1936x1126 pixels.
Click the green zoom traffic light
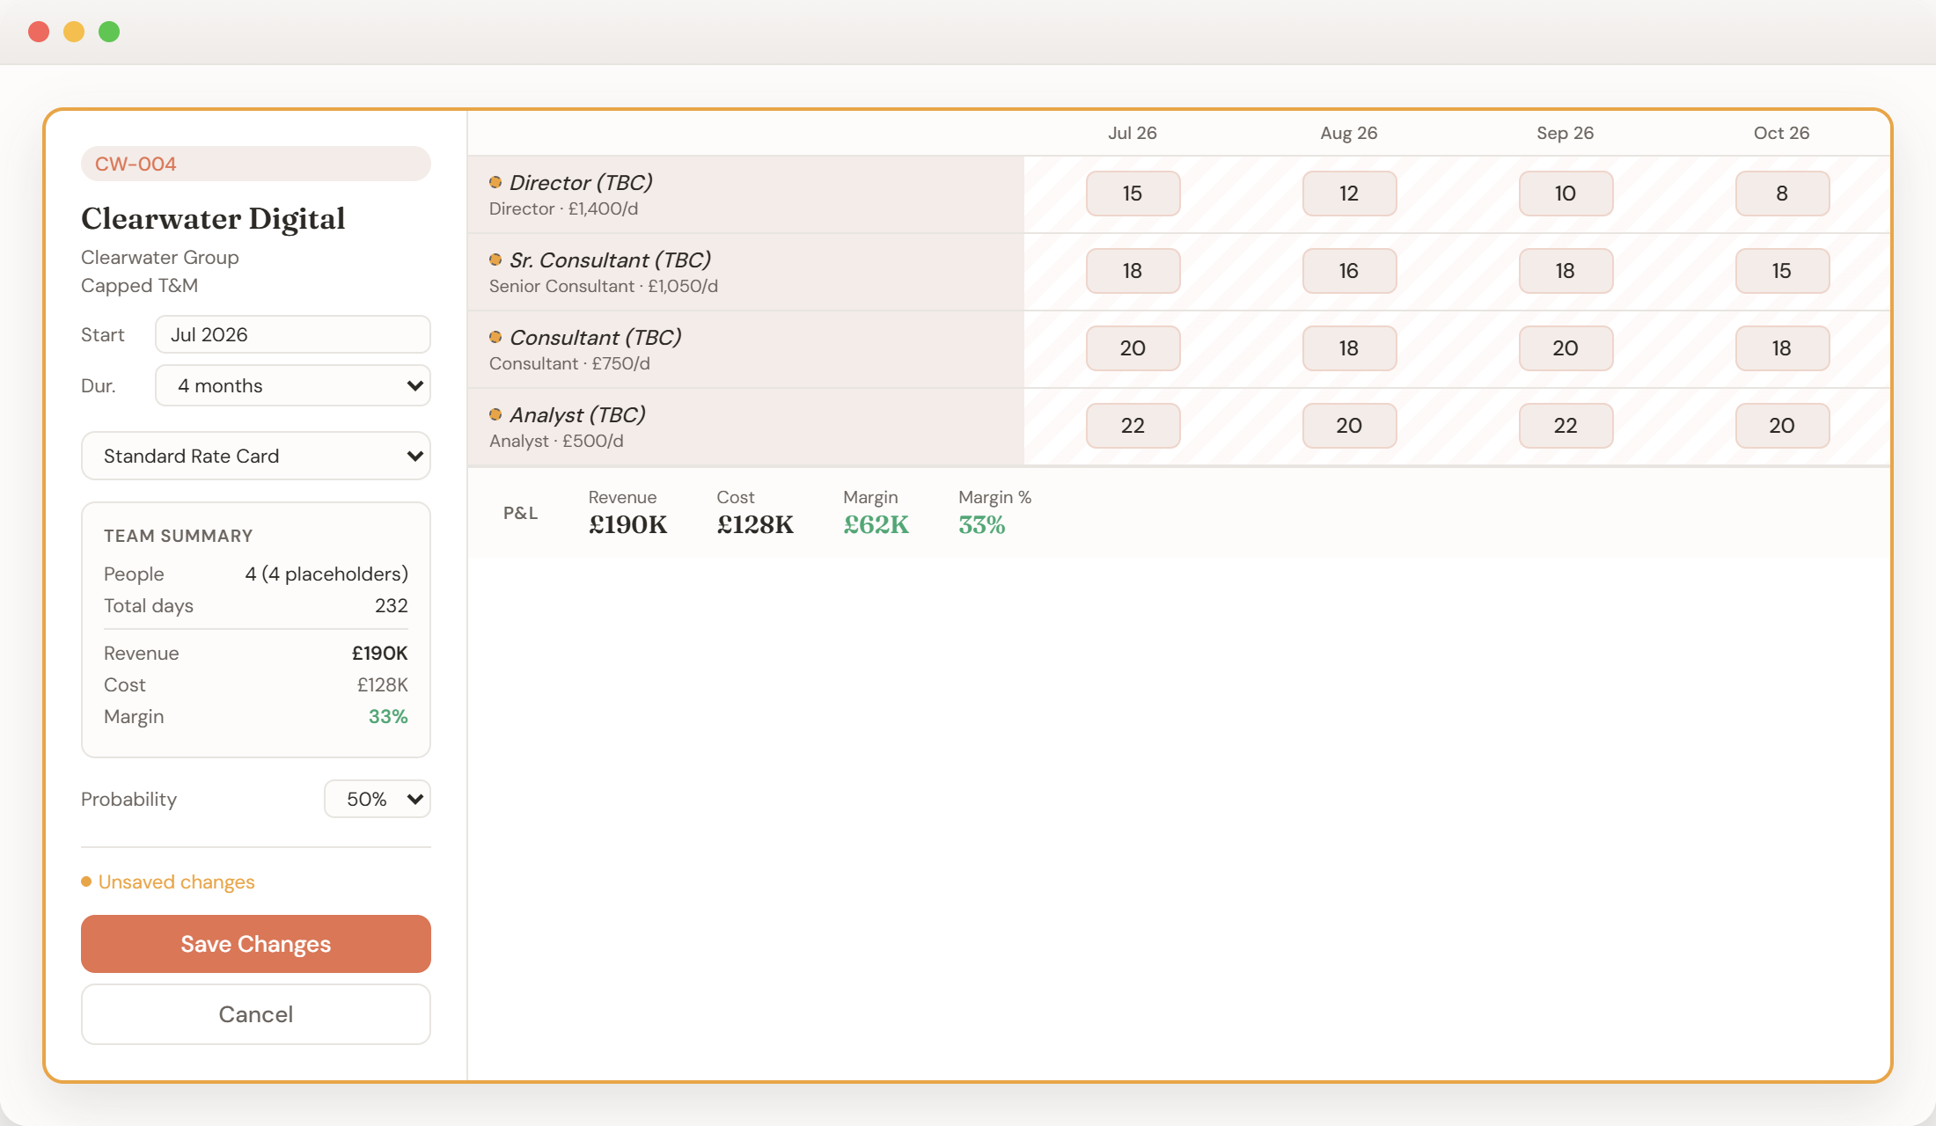point(107,31)
